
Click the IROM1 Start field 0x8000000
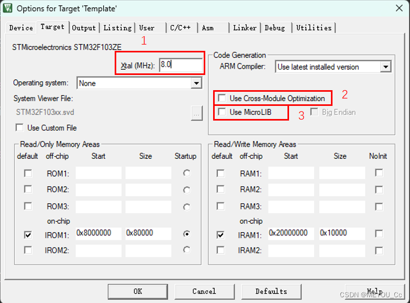tap(98, 234)
